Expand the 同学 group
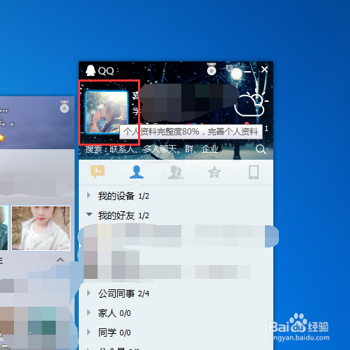Image resolution: width=350 pixels, height=350 pixels. pos(89,332)
